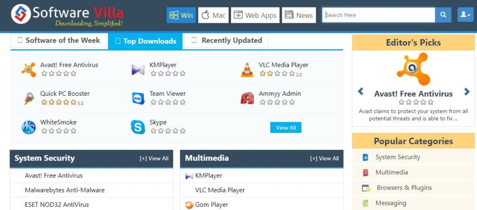Switch to Recently Updated tab

(226, 40)
